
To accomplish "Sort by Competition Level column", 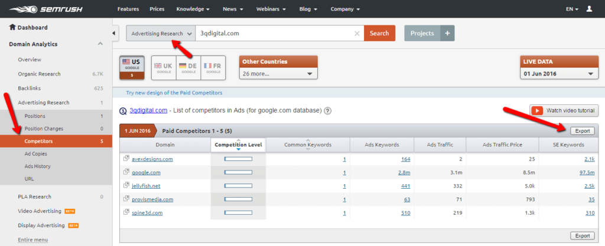I will pyautogui.click(x=238, y=145).
